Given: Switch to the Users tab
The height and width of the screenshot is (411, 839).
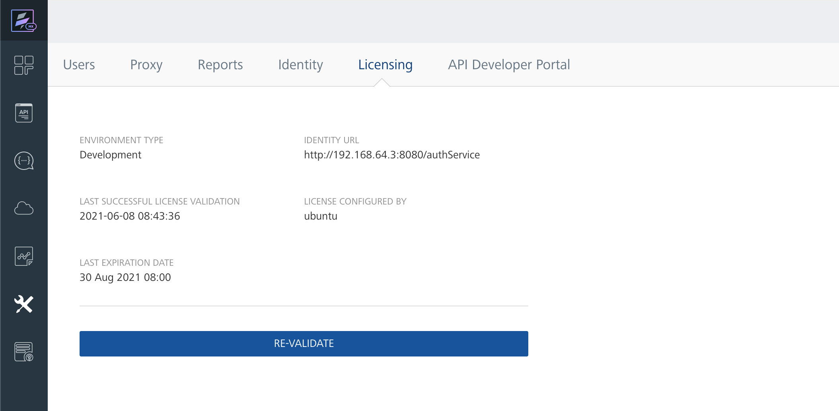Looking at the screenshot, I should [79, 64].
